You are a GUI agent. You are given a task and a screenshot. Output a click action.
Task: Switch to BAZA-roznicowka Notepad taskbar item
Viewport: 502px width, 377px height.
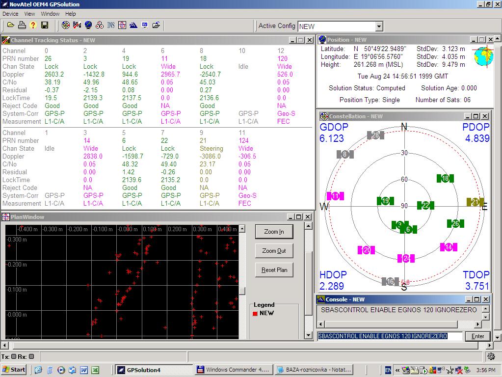(x=315, y=370)
